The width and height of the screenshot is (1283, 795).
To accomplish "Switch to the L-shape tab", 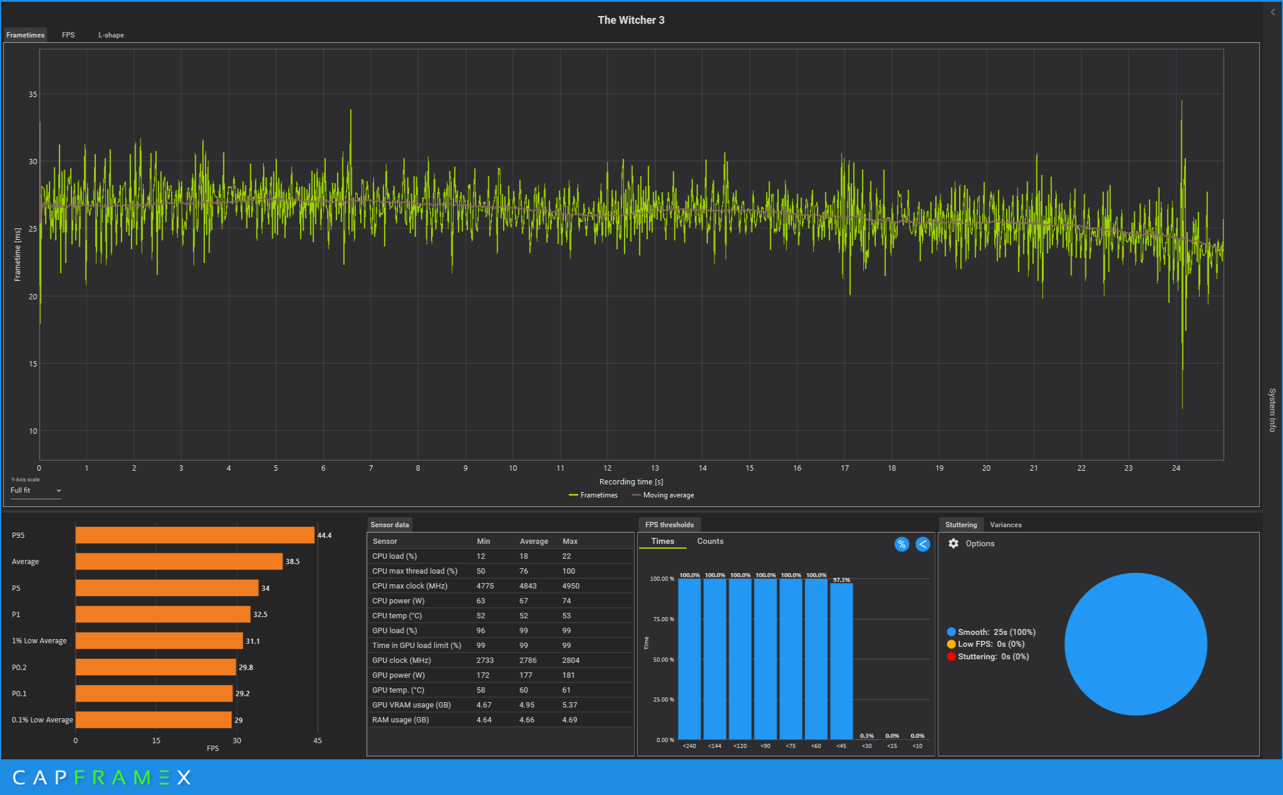I will [x=111, y=35].
